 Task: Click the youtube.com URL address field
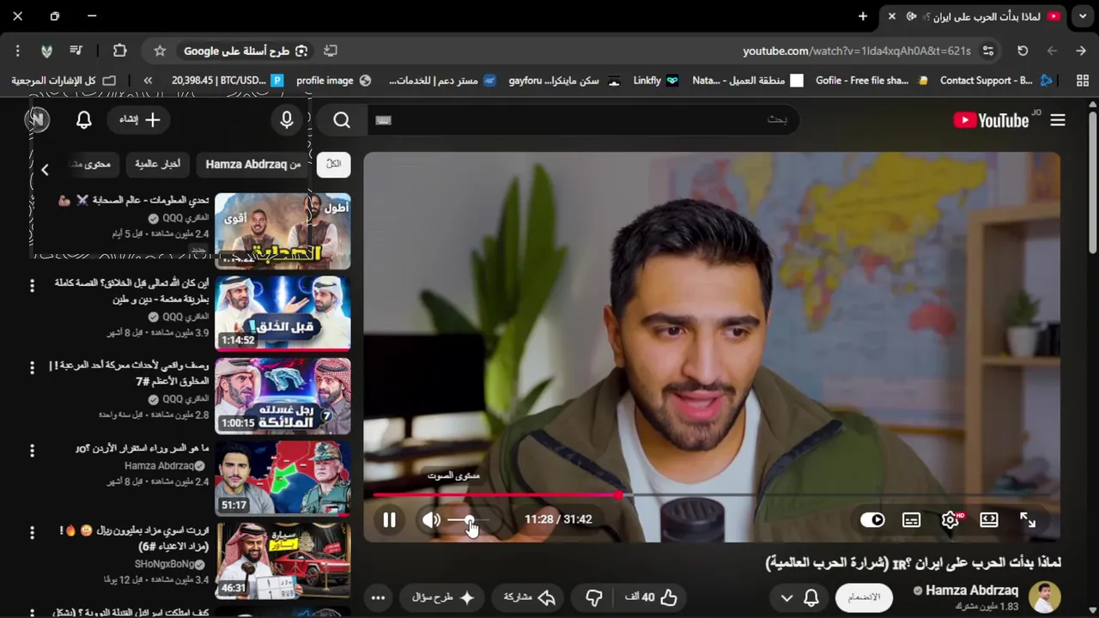[857, 51]
